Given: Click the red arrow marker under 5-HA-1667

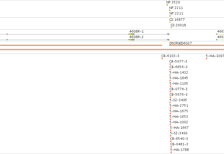Looking at the screenshot, I should click(171, 130).
